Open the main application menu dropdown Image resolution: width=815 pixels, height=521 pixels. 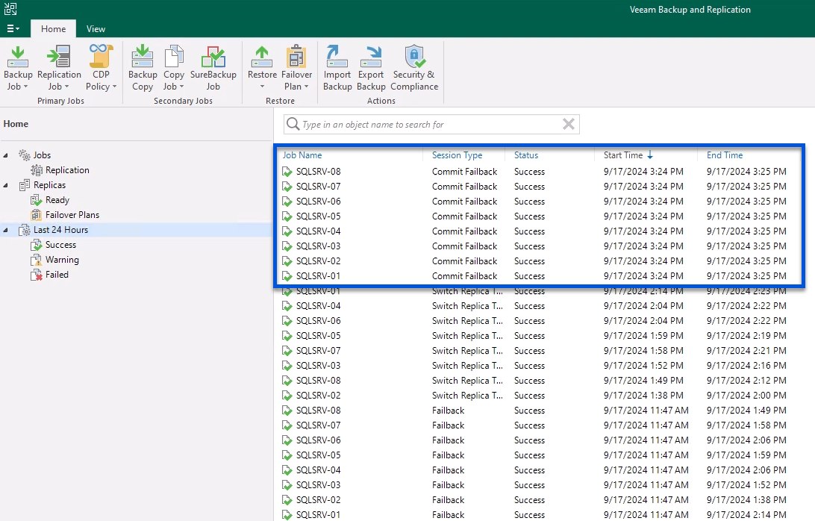[x=13, y=28]
